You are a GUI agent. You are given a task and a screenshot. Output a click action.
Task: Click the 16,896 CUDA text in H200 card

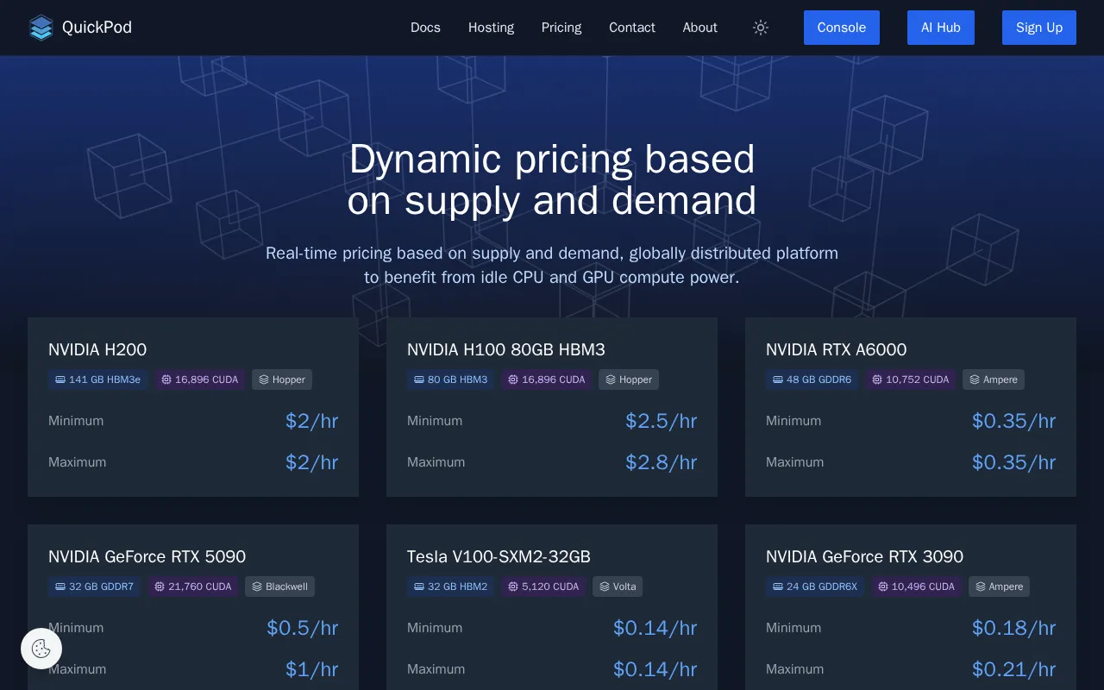(206, 379)
